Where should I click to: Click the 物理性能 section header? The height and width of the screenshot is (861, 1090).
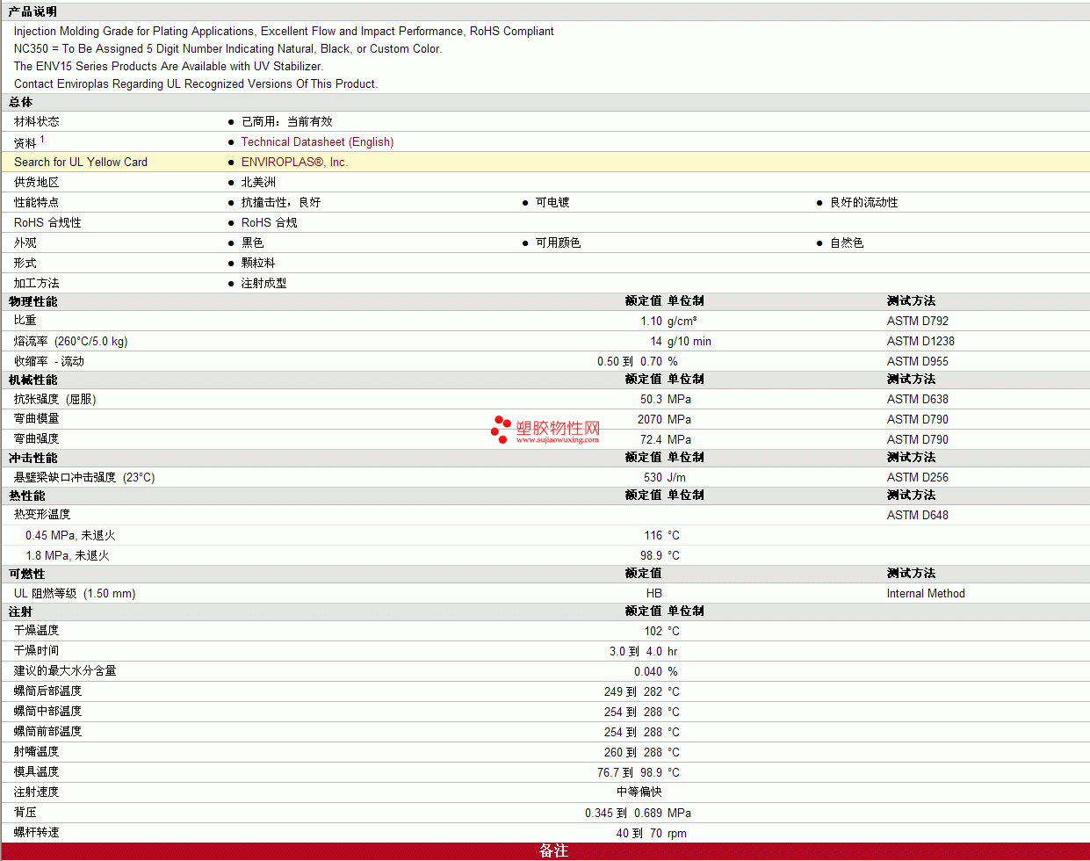(x=33, y=301)
